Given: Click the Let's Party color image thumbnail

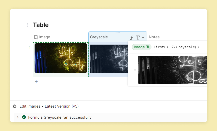Looking at the screenshot, I should coord(61,58).
